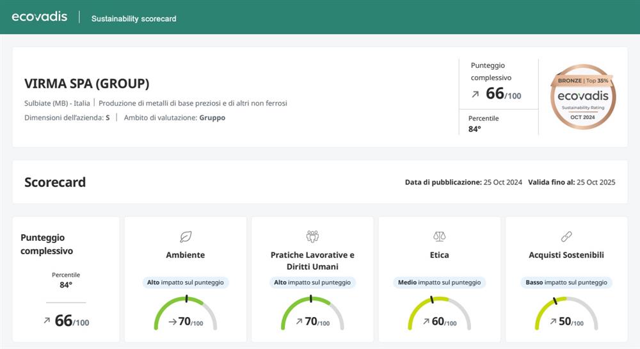640x349 pixels.
Task: Click 'Basso impatto sul punteggio' badge
Action: coord(566,282)
